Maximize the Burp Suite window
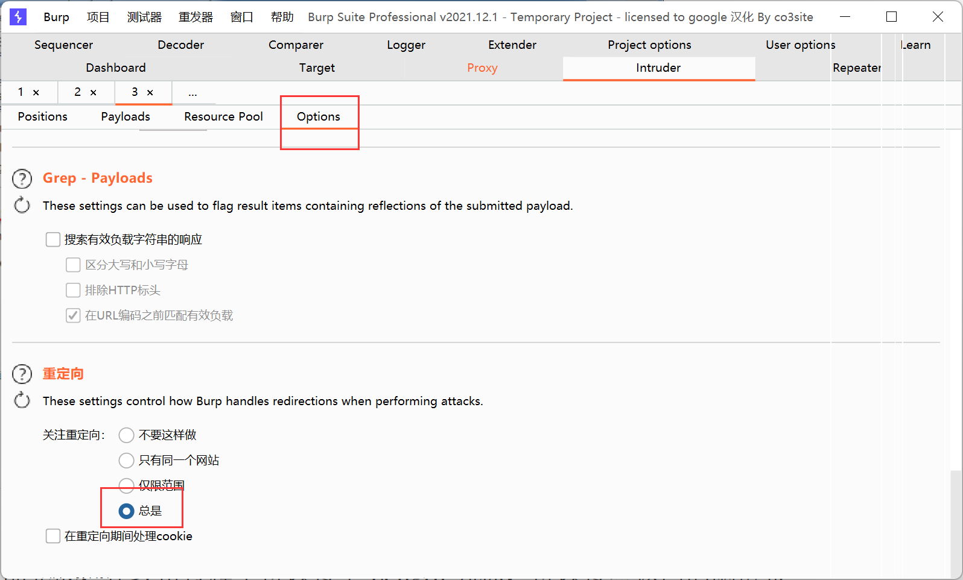Image resolution: width=963 pixels, height=580 pixels. click(x=891, y=17)
